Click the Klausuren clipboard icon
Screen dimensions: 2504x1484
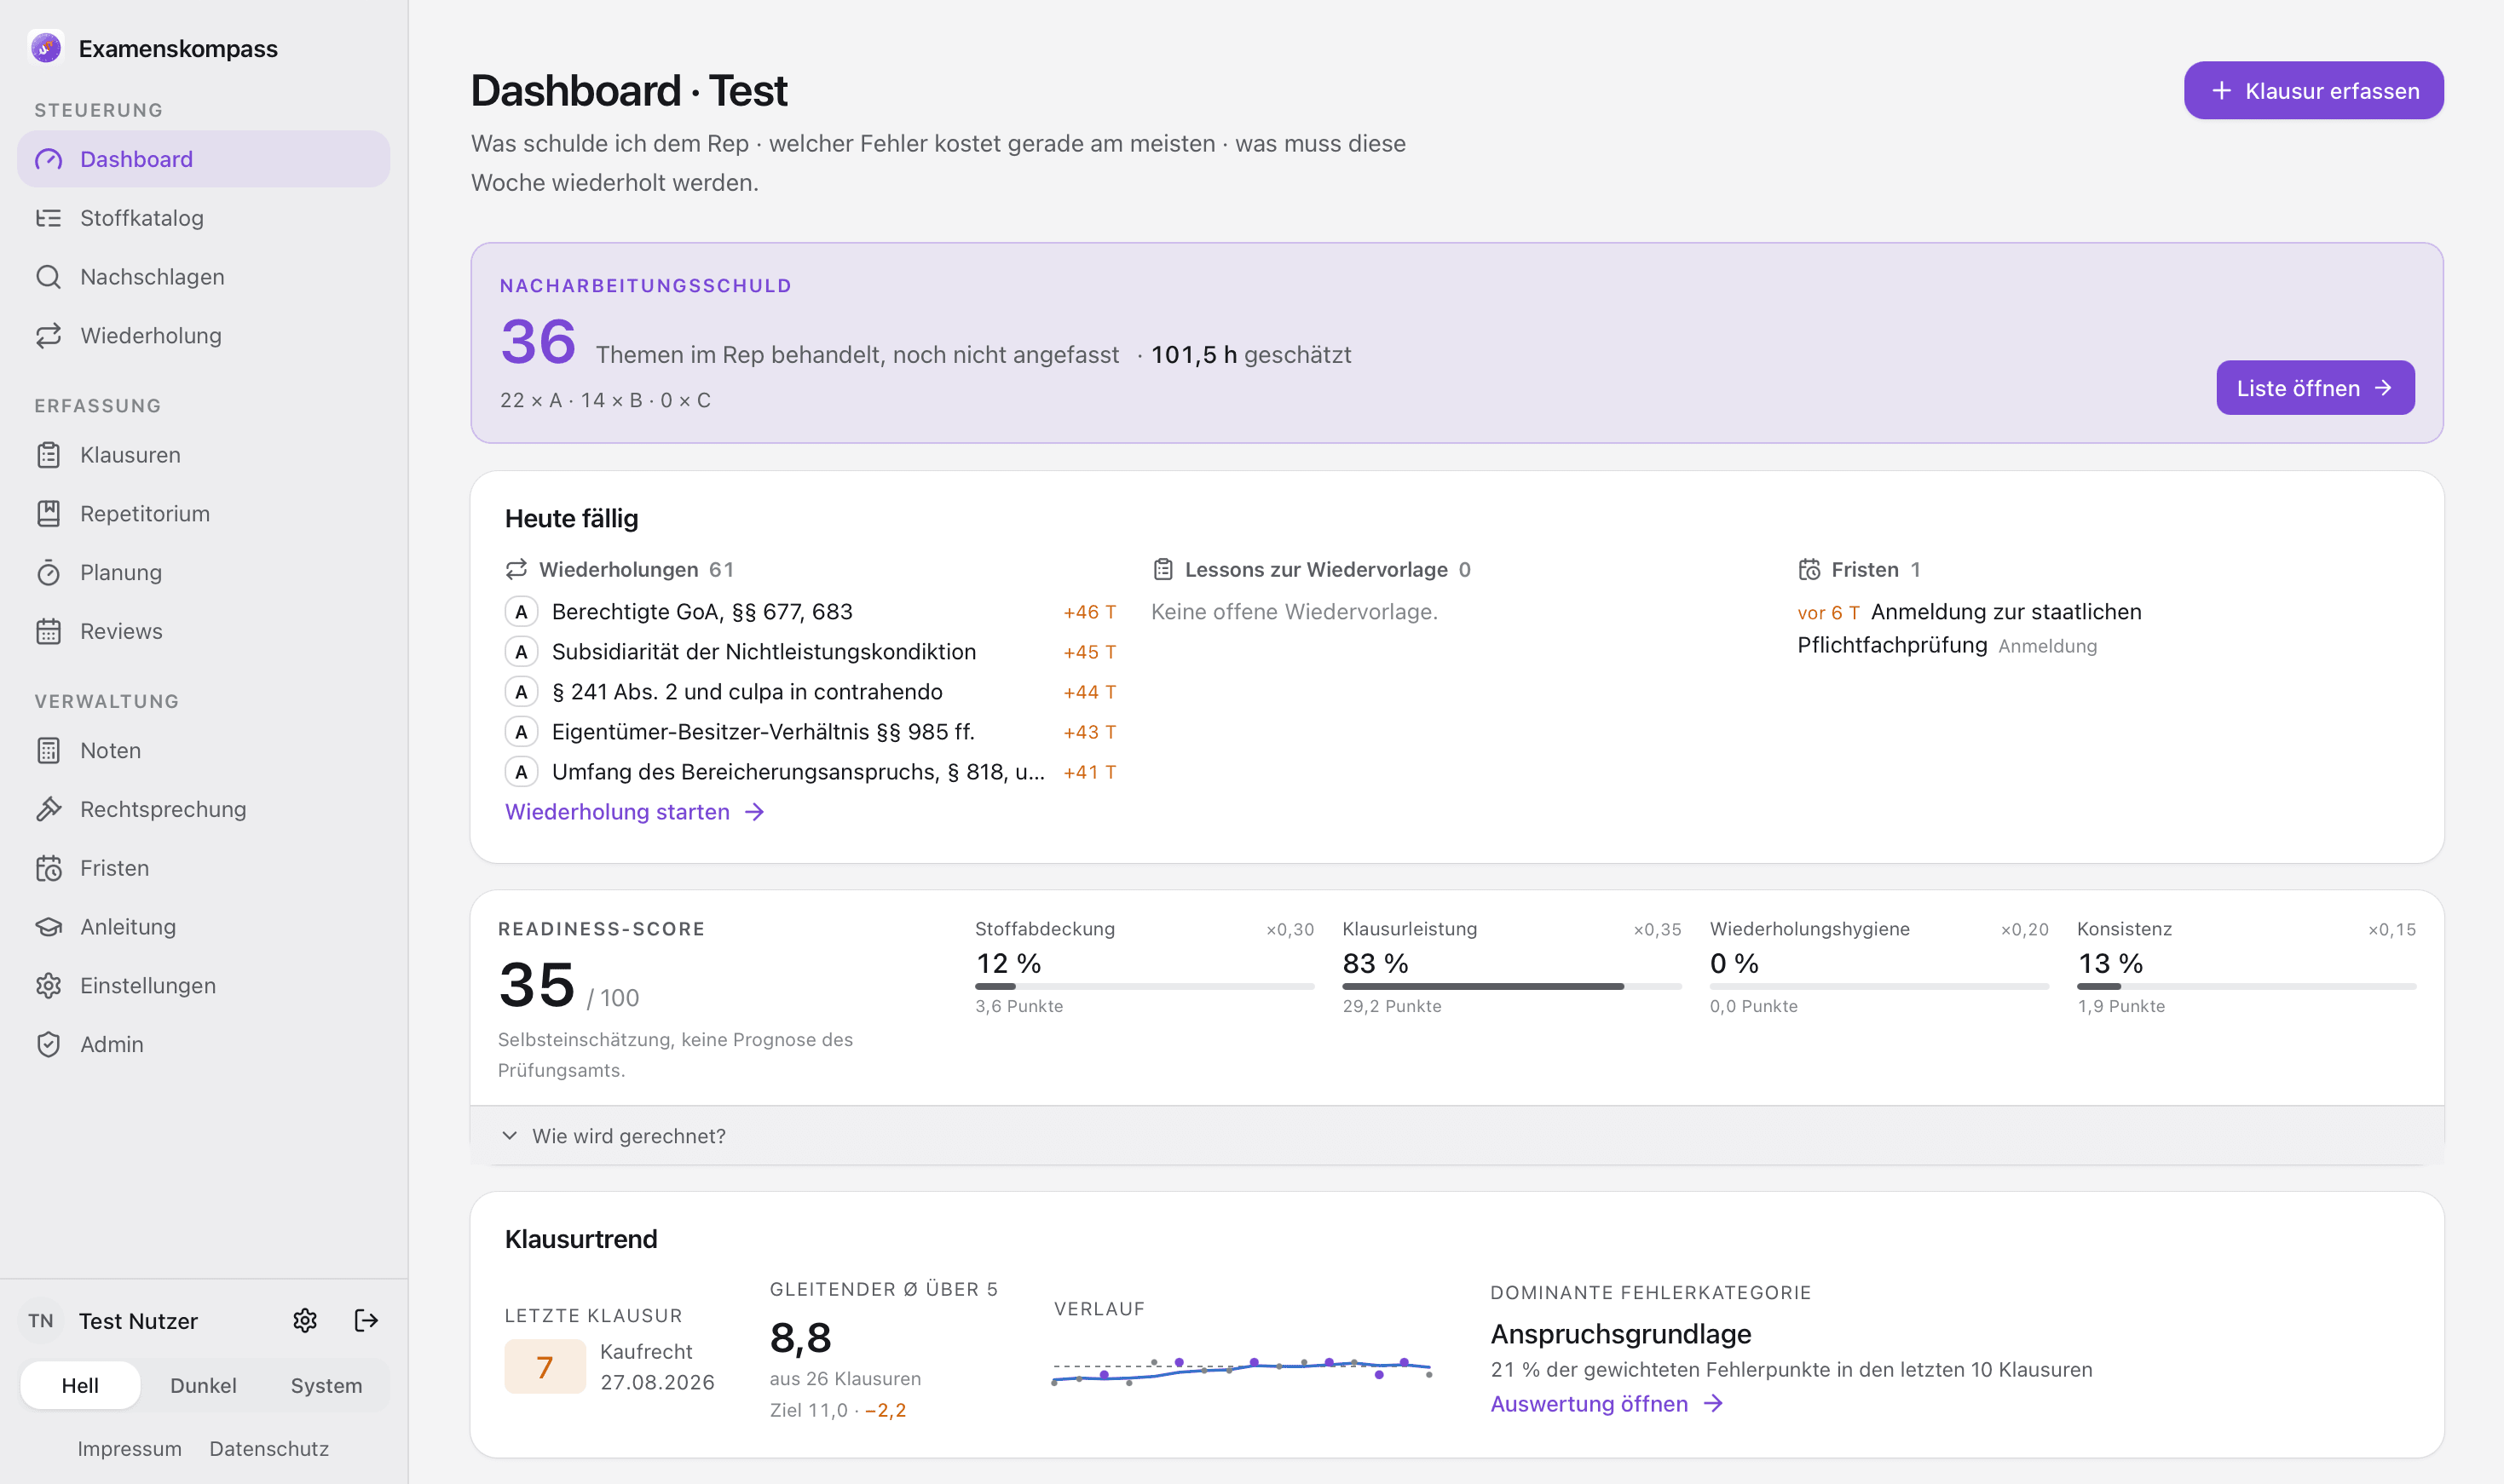click(x=48, y=455)
